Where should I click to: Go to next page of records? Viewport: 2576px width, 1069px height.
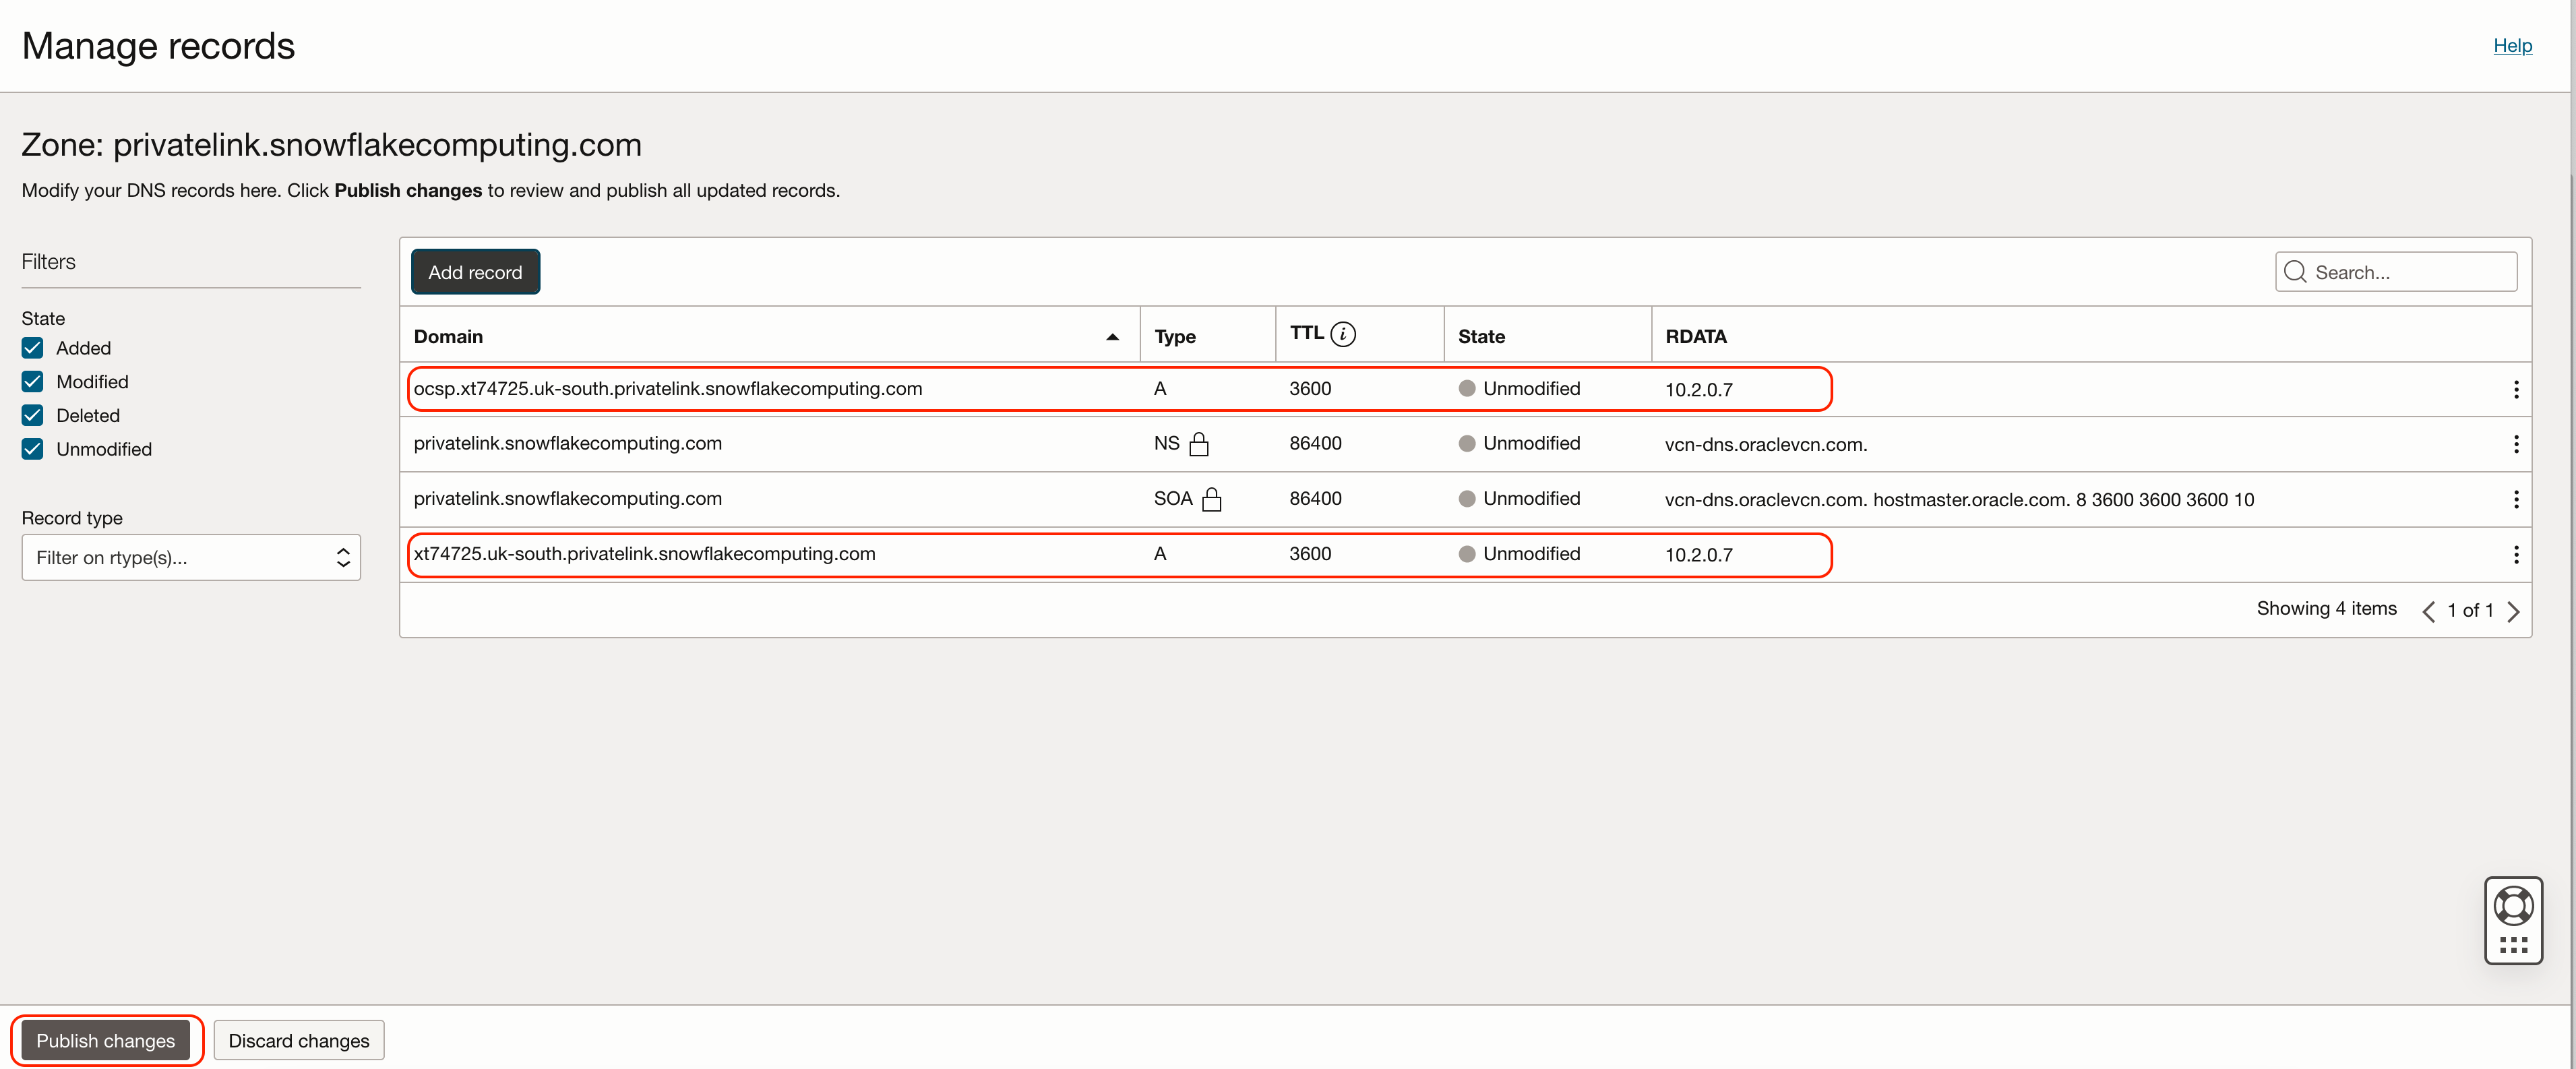pyautogui.click(x=2513, y=611)
